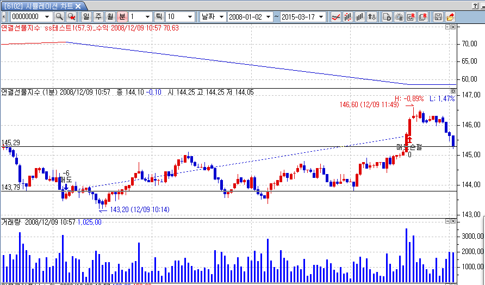Click the left scroll arrow at toolbar start
Image resolution: width=485 pixels, height=285 pixels.
[3, 17]
